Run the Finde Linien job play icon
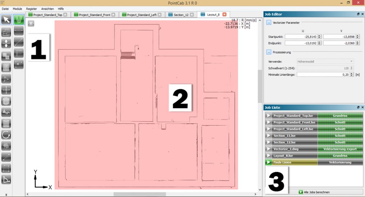Image resolution: width=365 pixels, height=197 pixels. [x=268, y=163]
